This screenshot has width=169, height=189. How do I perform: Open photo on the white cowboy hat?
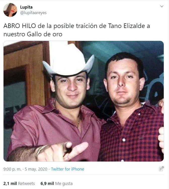(68, 60)
